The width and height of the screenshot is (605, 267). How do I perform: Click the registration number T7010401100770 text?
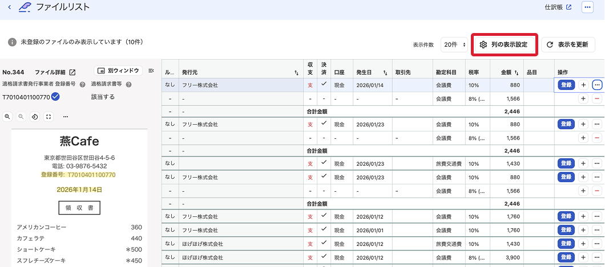(x=26, y=97)
